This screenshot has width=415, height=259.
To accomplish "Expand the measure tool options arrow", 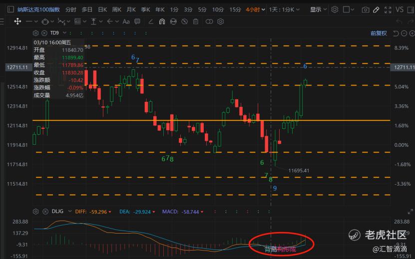I will (100, 21).
